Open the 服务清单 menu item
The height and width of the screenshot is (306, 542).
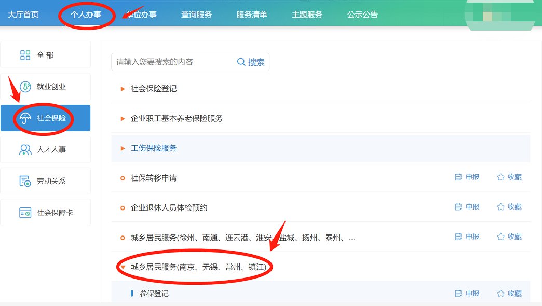click(252, 15)
